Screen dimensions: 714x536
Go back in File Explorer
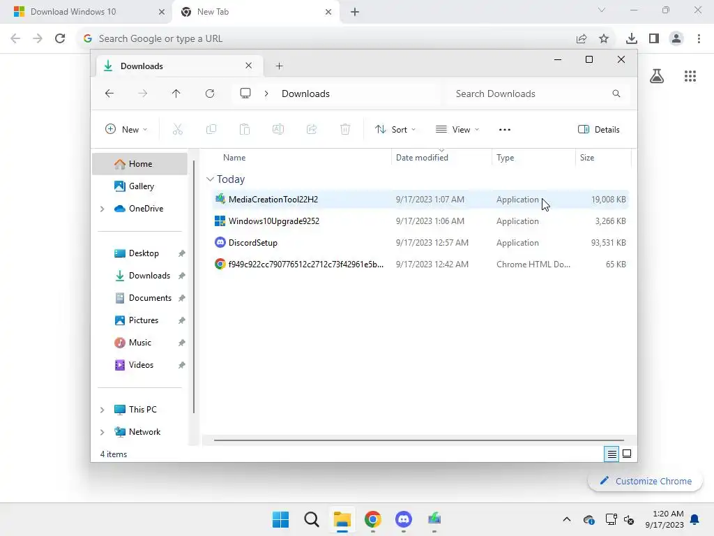point(109,94)
